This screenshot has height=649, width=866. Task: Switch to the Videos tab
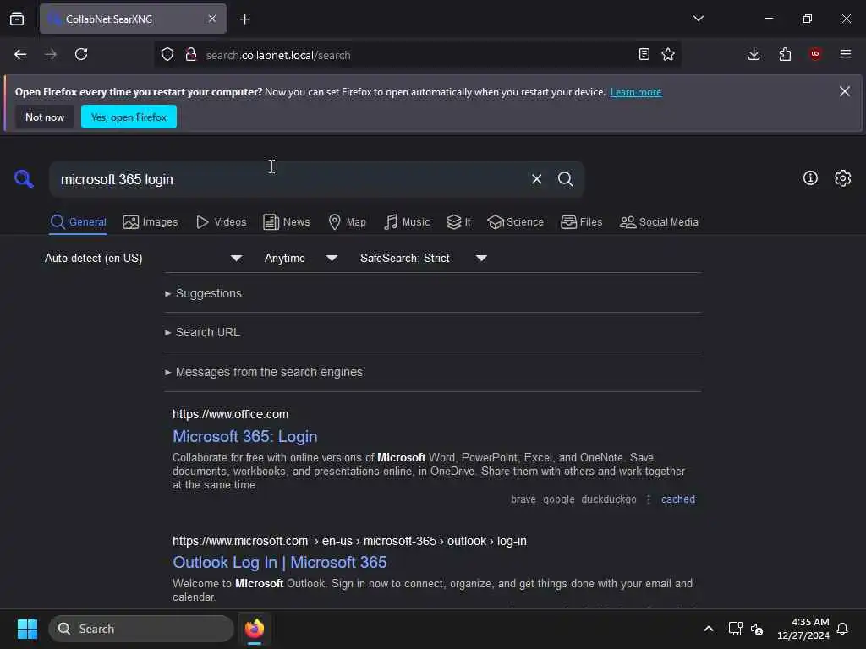click(x=221, y=222)
